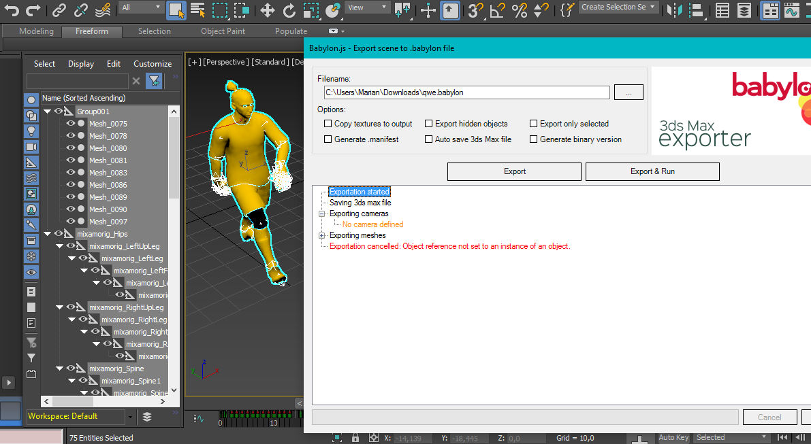Screen dimensions: 811x444
Task: Click the Undo arrow in the main toolbar
Action: click(x=12, y=10)
